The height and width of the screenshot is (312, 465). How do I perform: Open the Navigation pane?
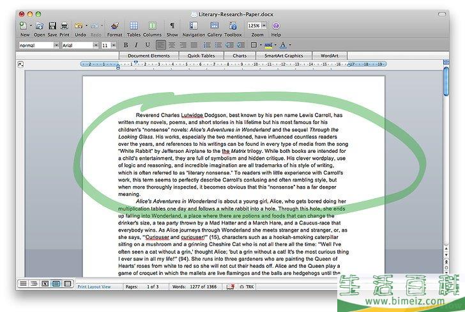[x=194, y=26]
